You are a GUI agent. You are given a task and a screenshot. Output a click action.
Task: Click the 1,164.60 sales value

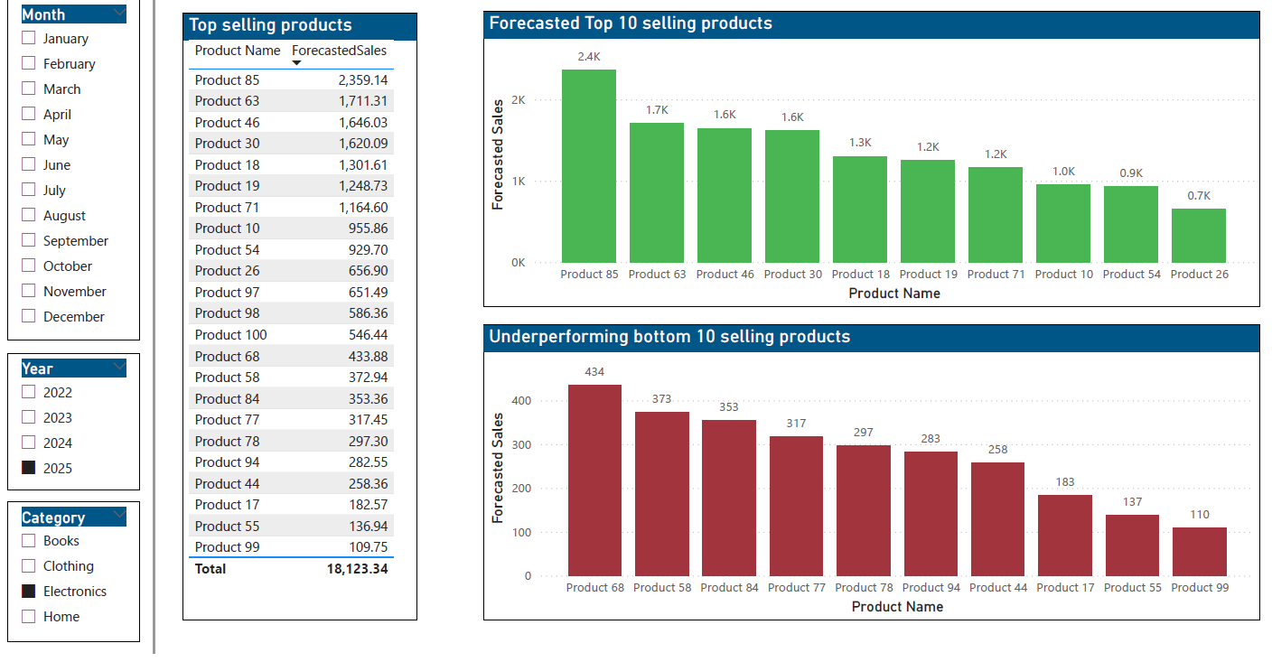(x=363, y=207)
